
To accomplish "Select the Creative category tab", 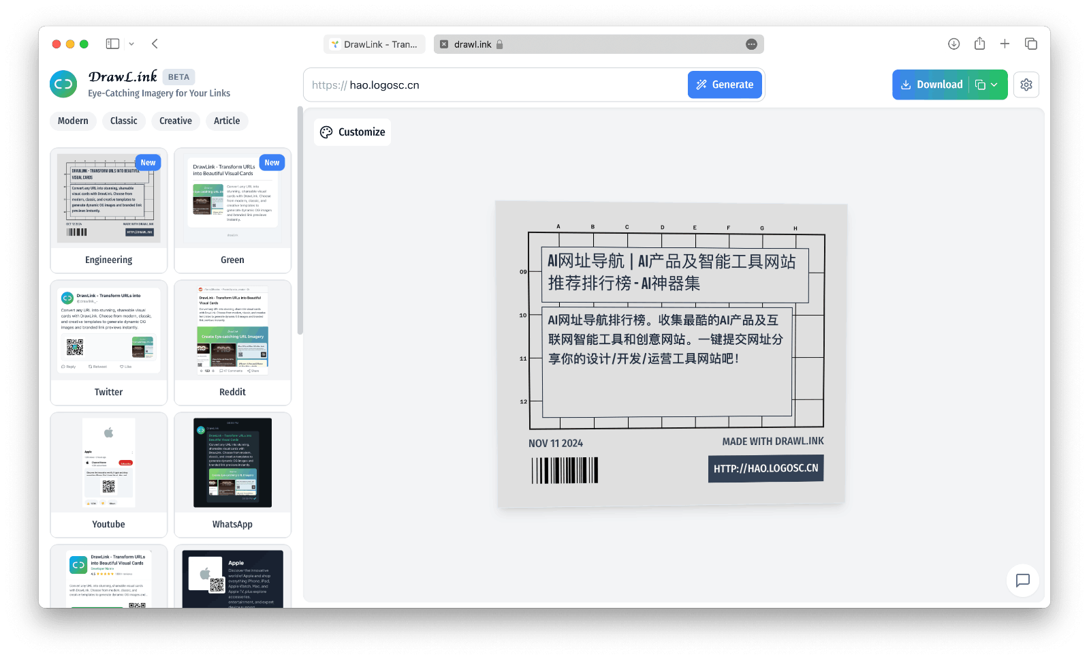I will 176,121.
